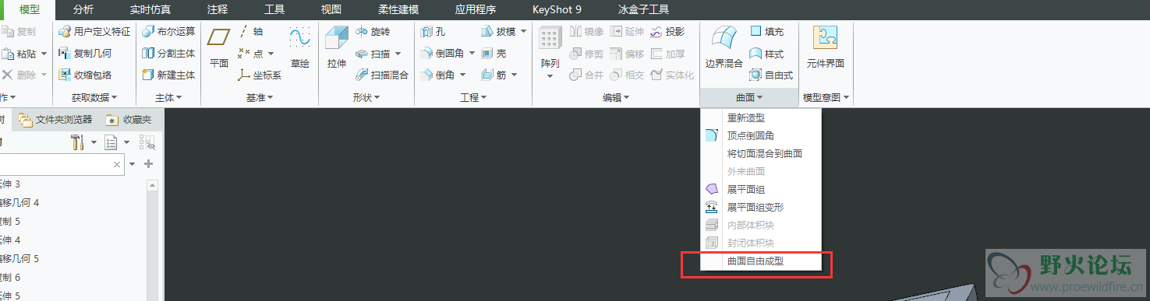Select the 投影 project tool

[667, 32]
